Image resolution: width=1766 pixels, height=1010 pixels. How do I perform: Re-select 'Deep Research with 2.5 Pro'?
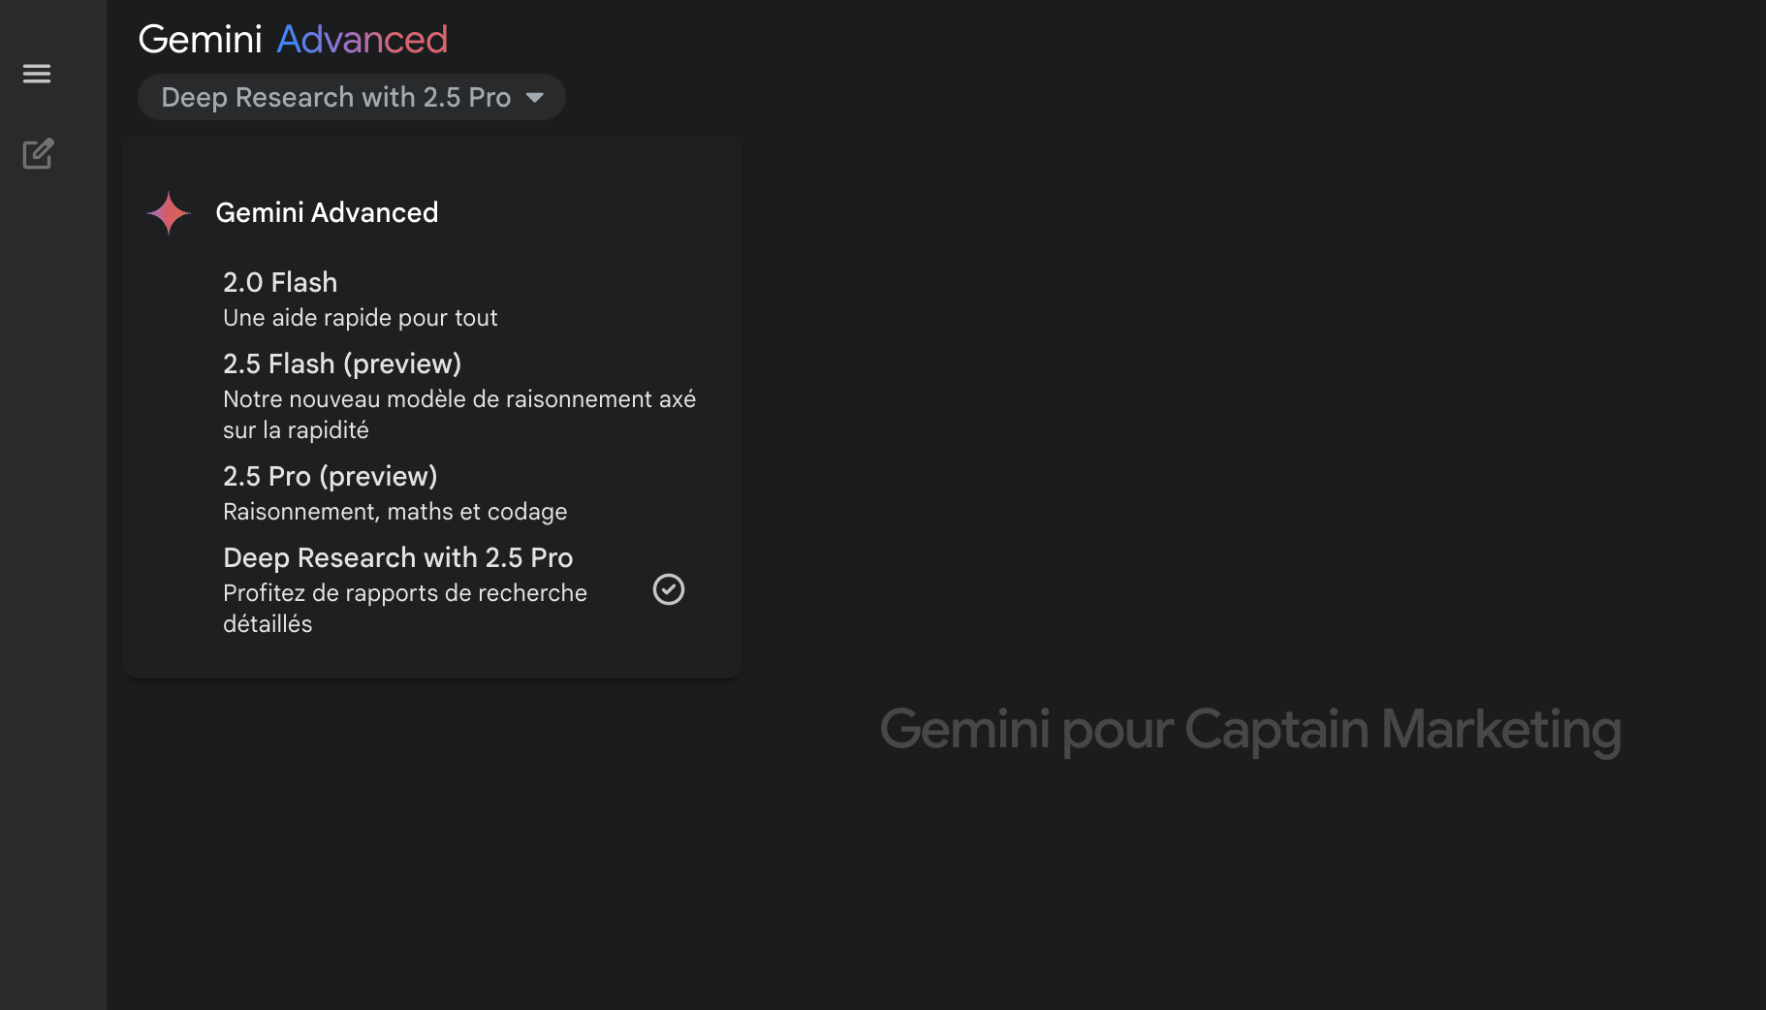(398, 557)
